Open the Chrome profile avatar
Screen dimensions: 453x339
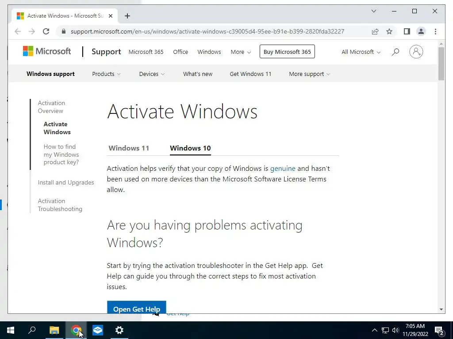click(x=421, y=31)
